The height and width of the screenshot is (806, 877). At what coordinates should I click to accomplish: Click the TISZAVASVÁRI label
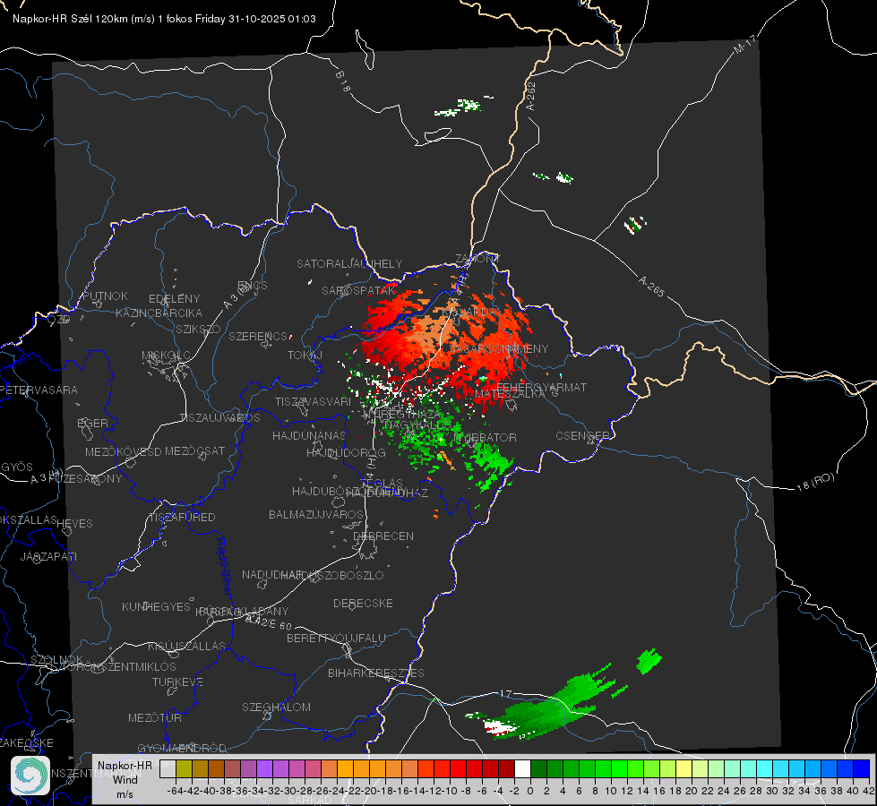pyautogui.click(x=314, y=401)
